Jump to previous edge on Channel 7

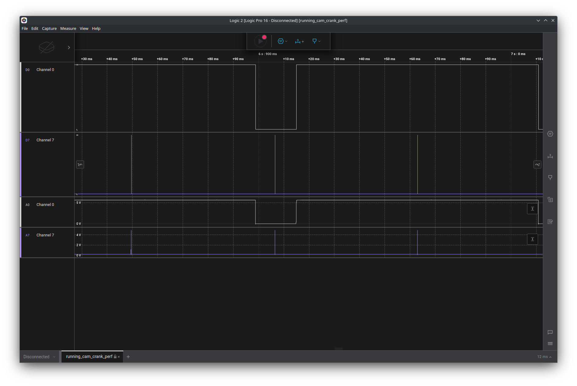tap(80, 165)
